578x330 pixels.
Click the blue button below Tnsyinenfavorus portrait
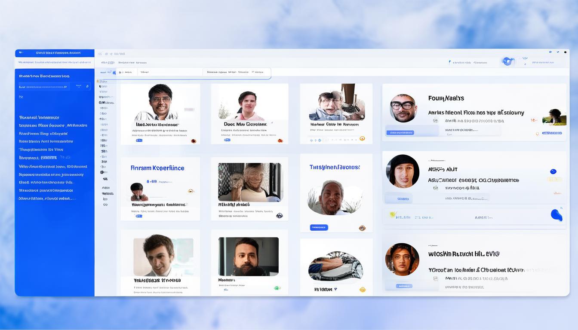click(x=319, y=227)
